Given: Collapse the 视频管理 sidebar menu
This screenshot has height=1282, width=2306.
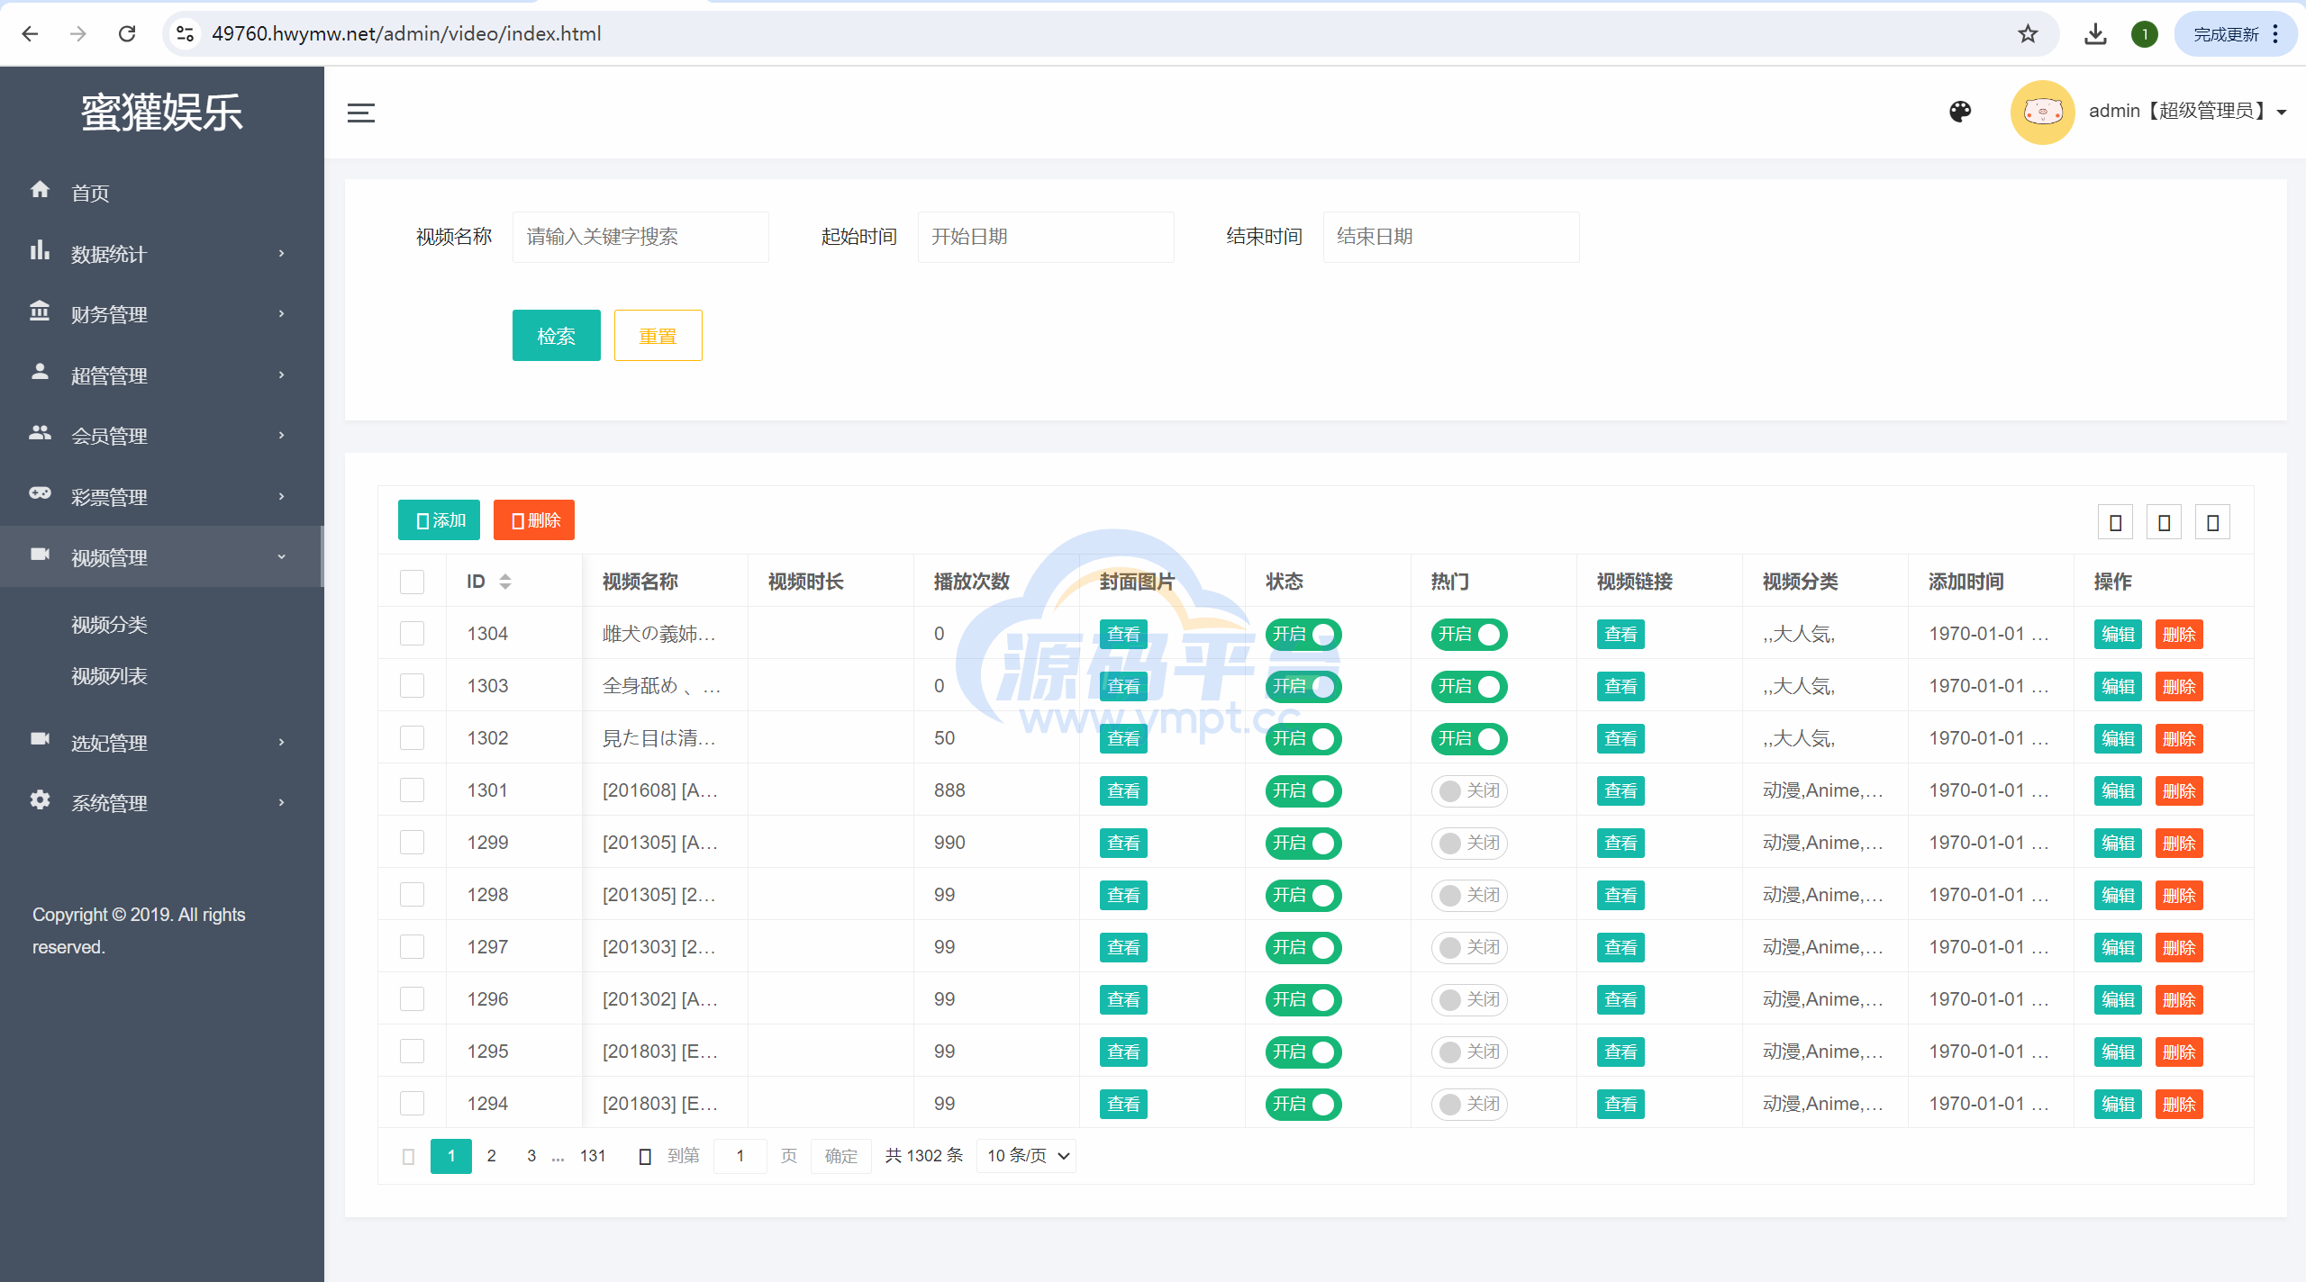Looking at the screenshot, I should pyautogui.click(x=162, y=557).
